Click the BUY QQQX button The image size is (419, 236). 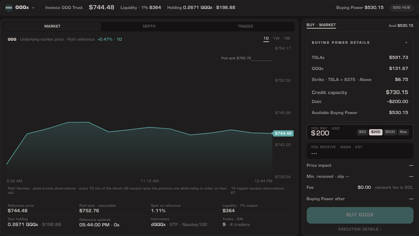[x=360, y=215]
